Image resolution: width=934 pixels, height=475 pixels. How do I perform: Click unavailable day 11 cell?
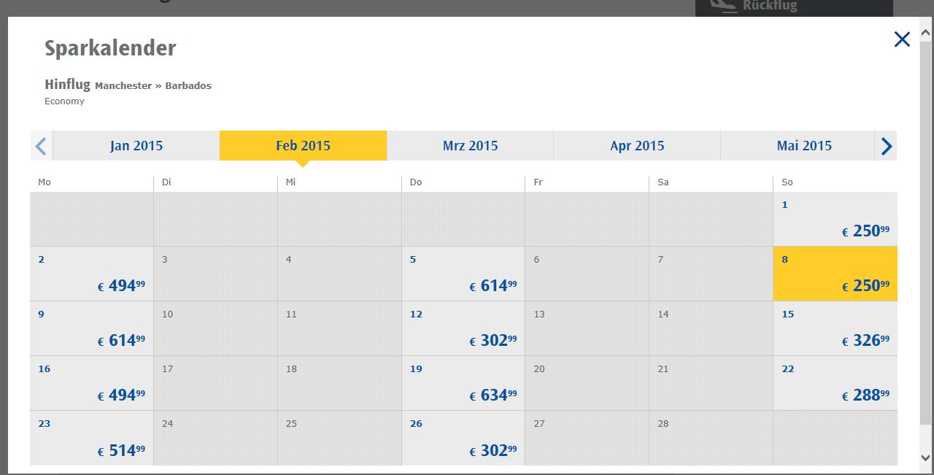point(339,328)
